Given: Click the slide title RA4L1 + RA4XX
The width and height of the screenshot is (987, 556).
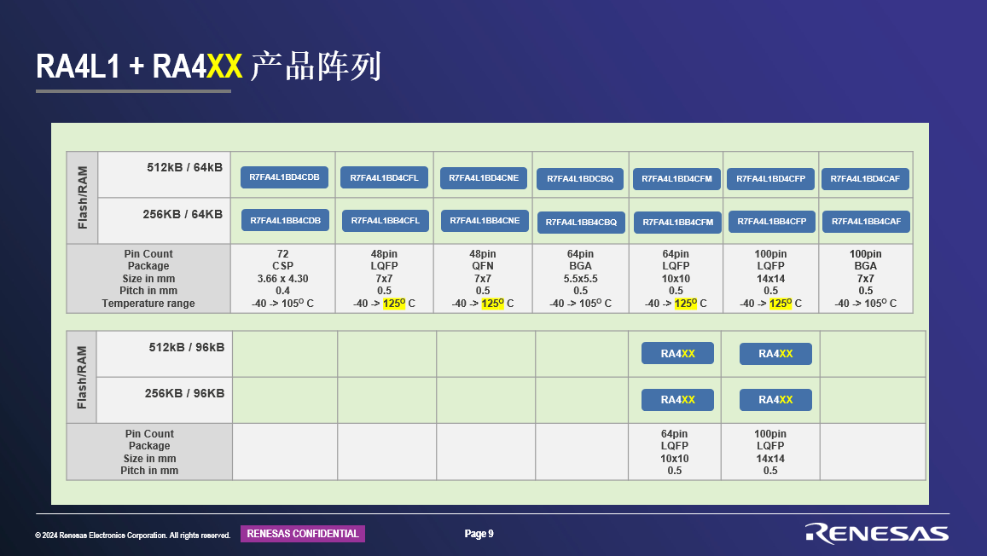Looking at the screenshot, I should point(209,66).
